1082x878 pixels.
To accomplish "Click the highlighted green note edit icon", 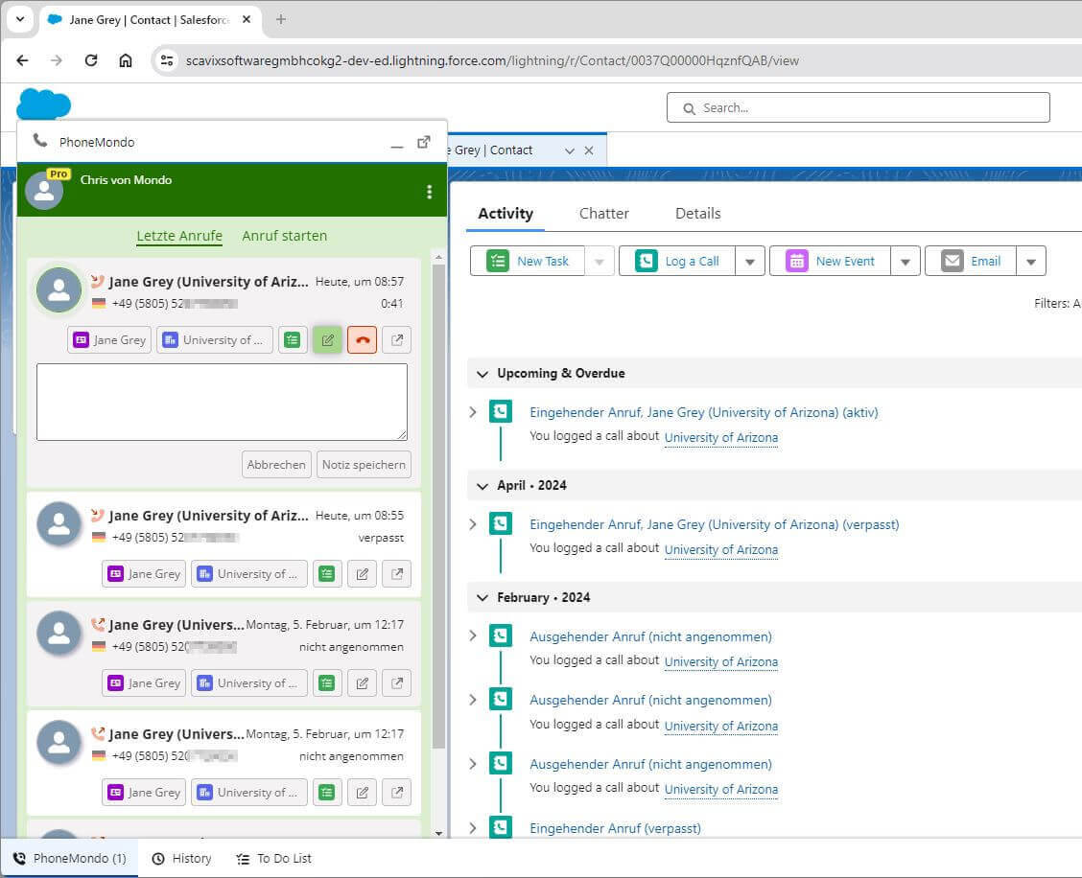I will [x=327, y=340].
